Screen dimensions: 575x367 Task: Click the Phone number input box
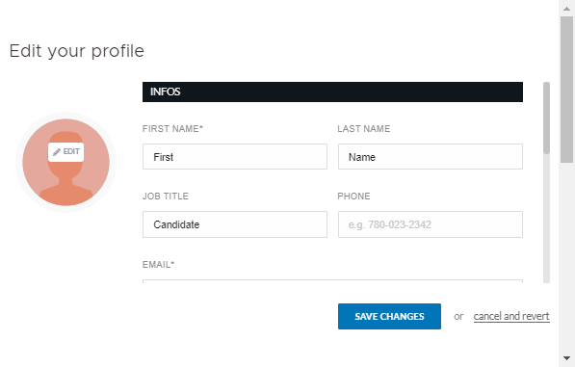(431, 224)
